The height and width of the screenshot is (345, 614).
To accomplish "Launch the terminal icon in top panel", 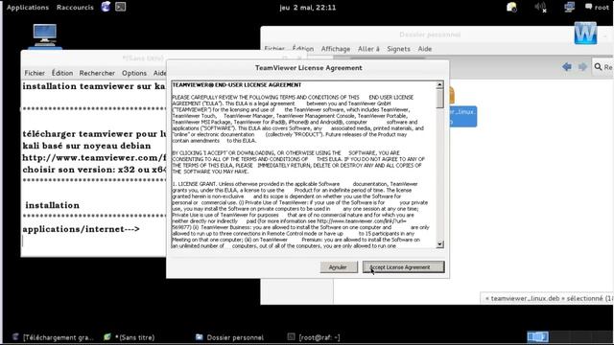I will pos(121,7).
